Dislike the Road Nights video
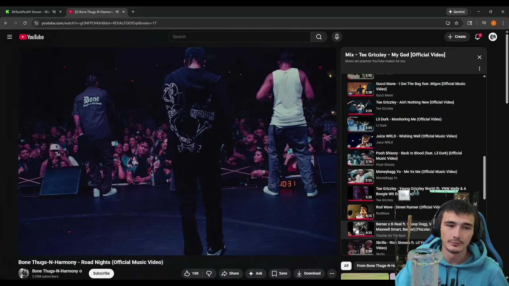Viewport: 509px width, 286px height. pos(209,273)
